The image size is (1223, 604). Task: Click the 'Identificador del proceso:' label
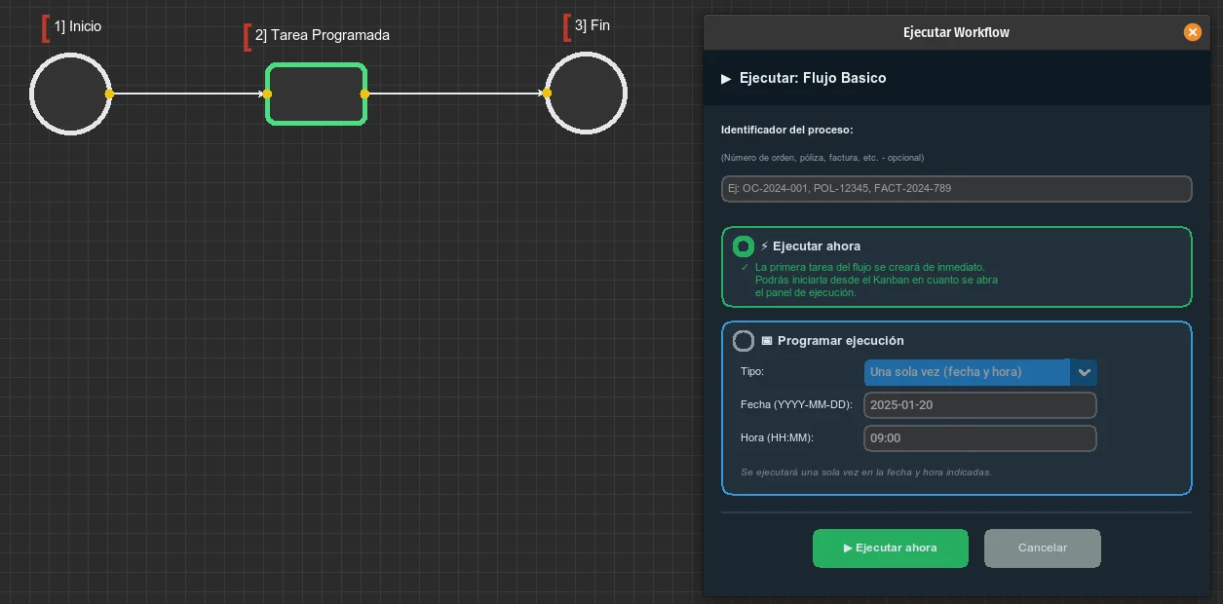(x=787, y=130)
